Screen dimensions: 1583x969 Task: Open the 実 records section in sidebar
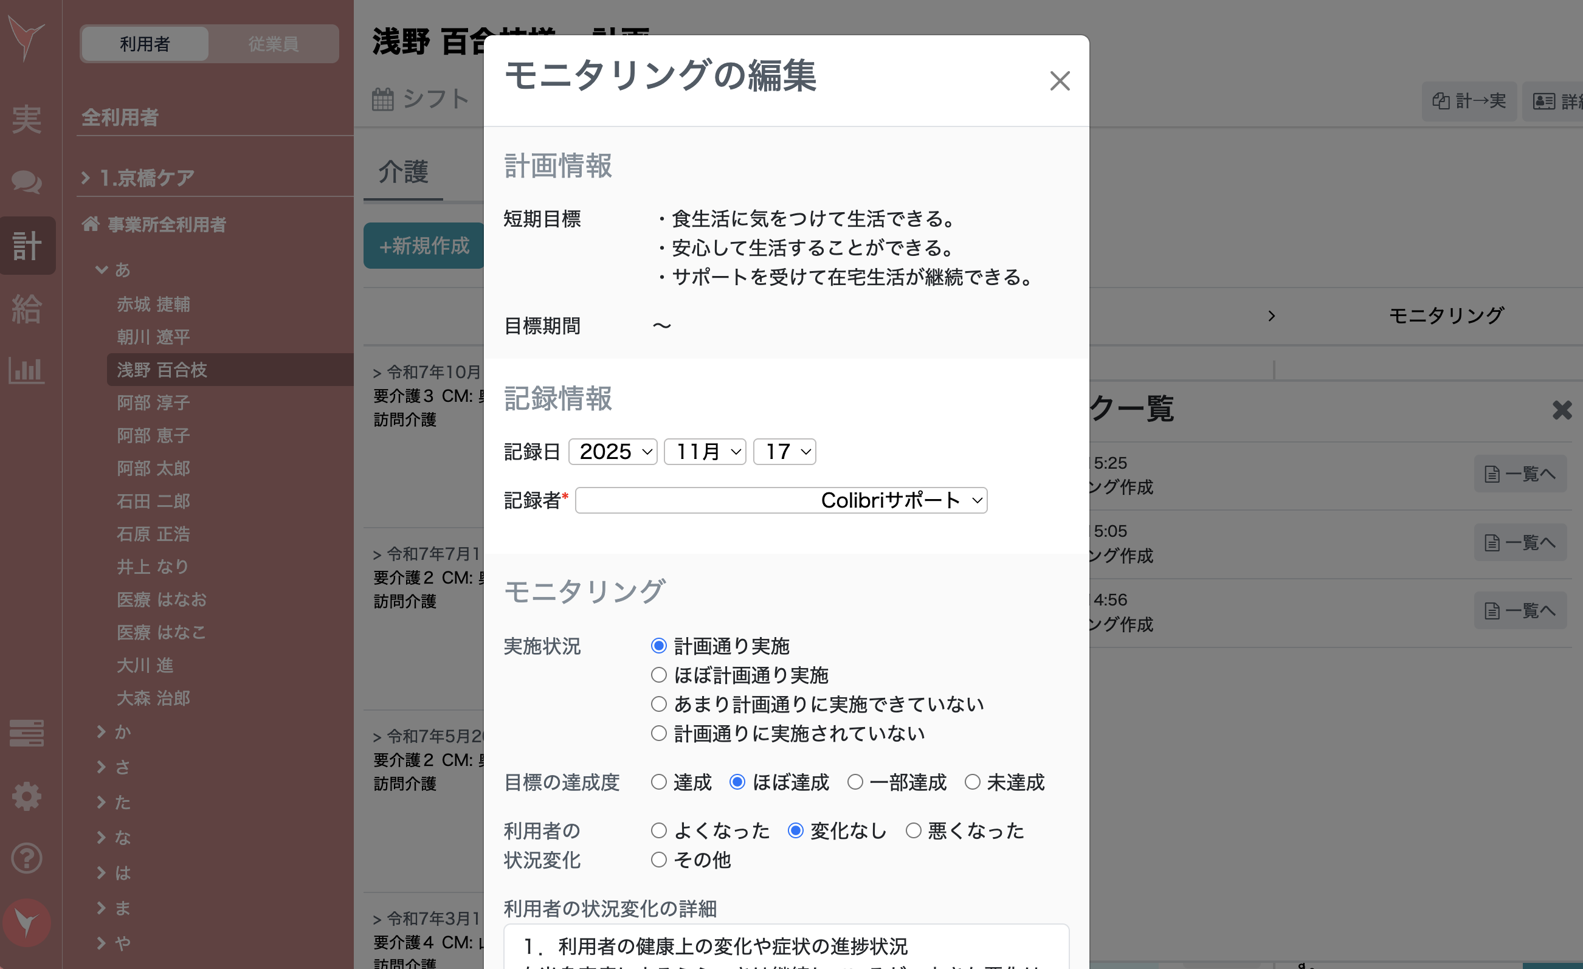[x=27, y=120]
